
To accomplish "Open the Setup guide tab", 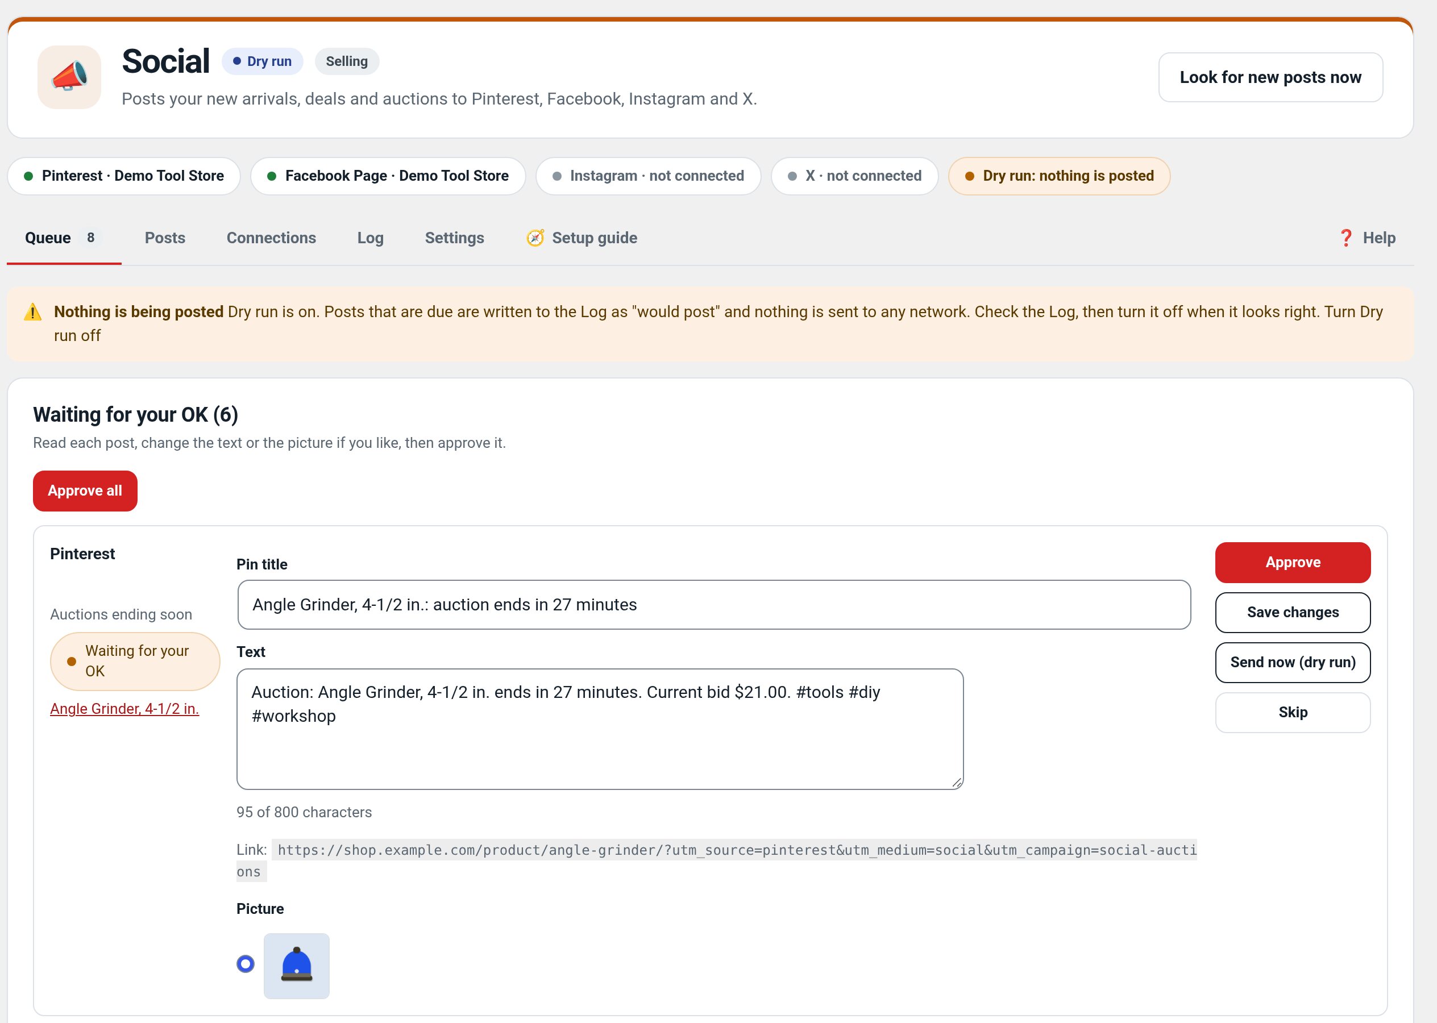I will coord(582,238).
